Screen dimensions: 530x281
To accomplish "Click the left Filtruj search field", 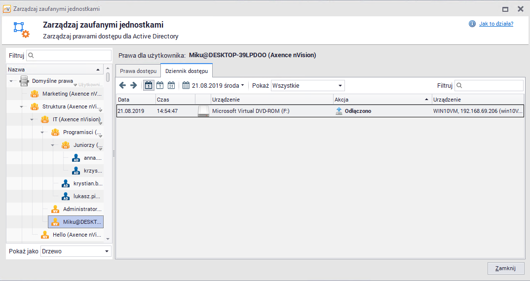I will click(69, 56).
